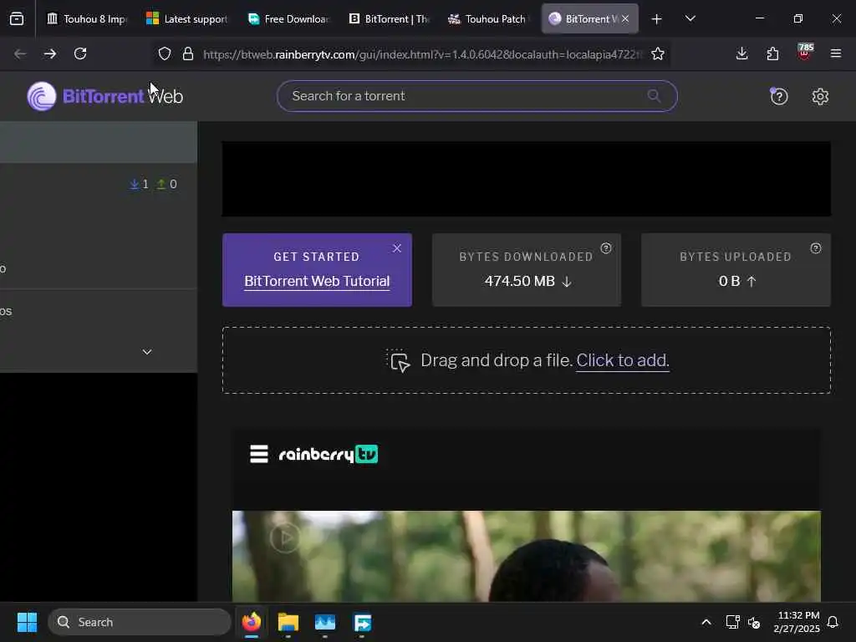Open the list all tabs dropdown

[x=690, y=19]
